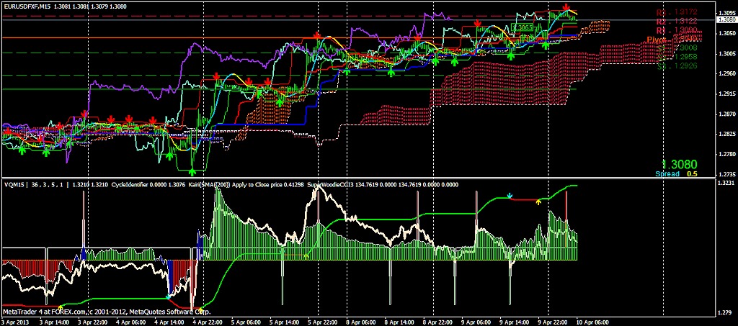Screen dimensions: 738x326
Task: Click the highlighted 1.3080 price axis tag
Action: pyautogui.click(x=726, y=21)
